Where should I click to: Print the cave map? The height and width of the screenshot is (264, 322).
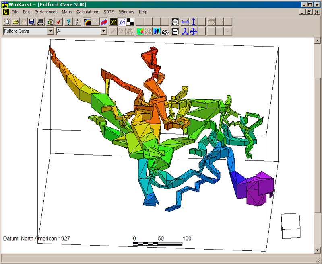pyautogui.click(x=41, y=22)
